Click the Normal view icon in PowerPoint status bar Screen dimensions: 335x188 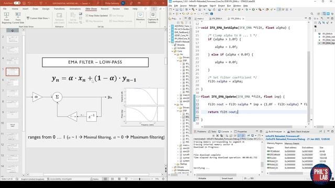[105, 179]
